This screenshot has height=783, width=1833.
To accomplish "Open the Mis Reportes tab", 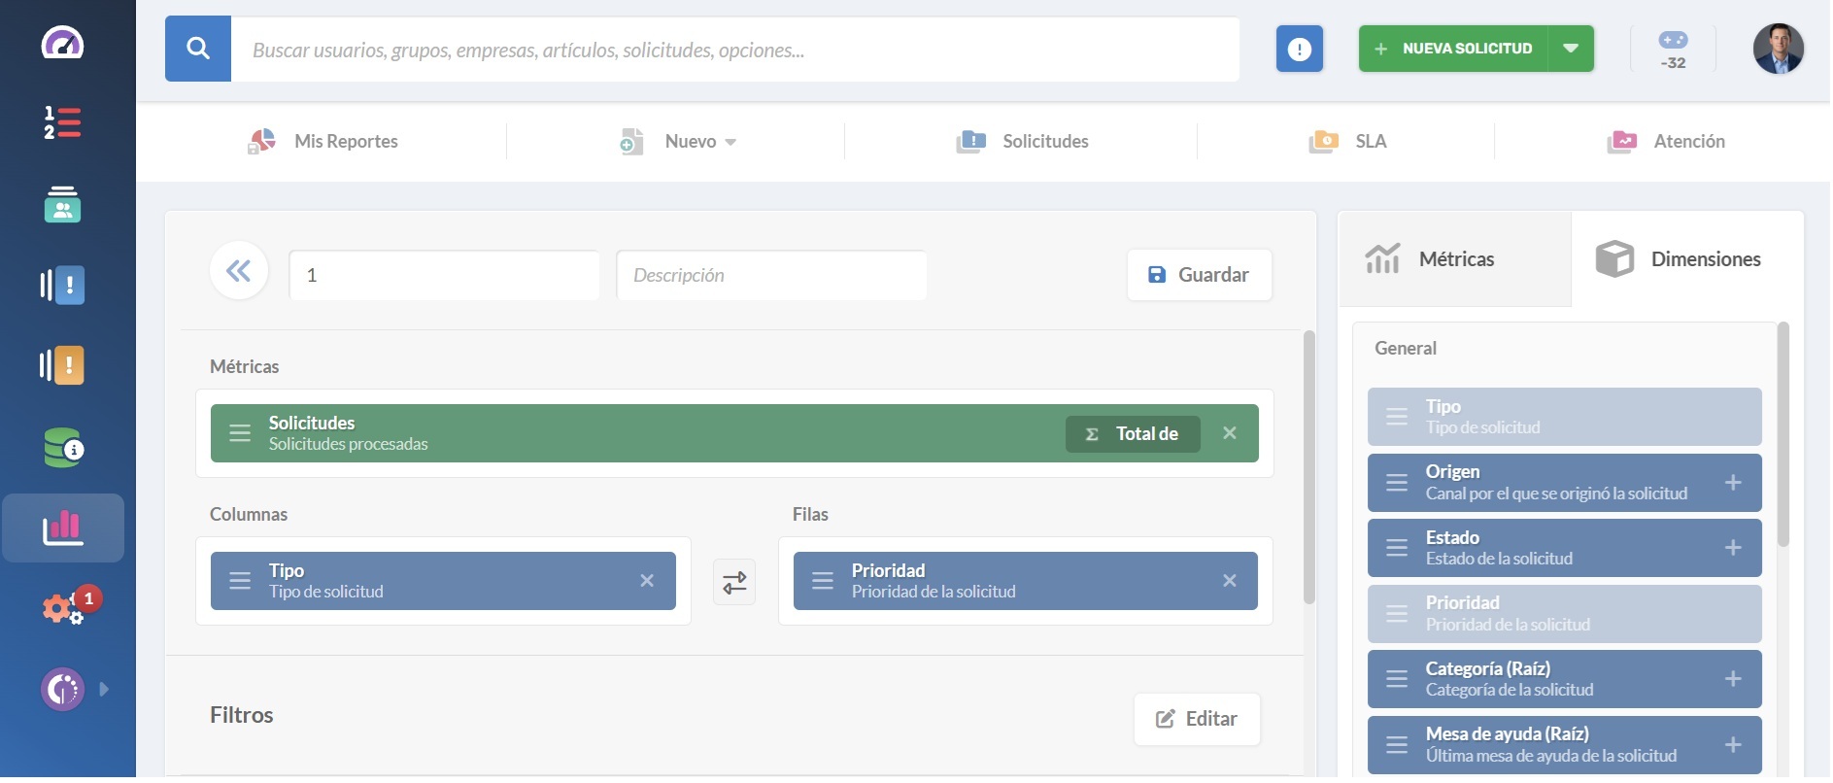I will [322, 142].
